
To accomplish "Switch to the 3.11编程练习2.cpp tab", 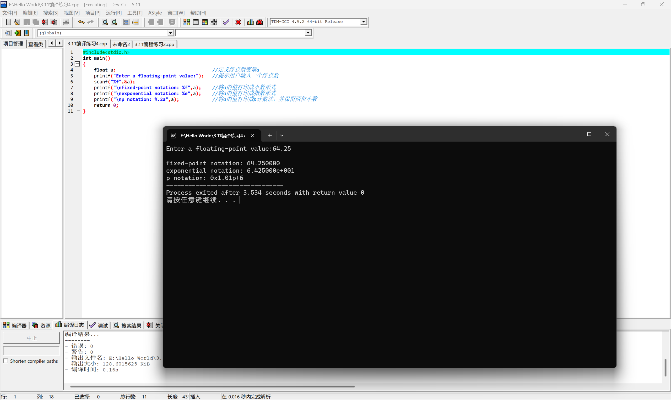I will pos(154,44).
